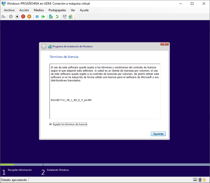
Task: Click Programa de instalación de Windows title
Action: point(72,46)
